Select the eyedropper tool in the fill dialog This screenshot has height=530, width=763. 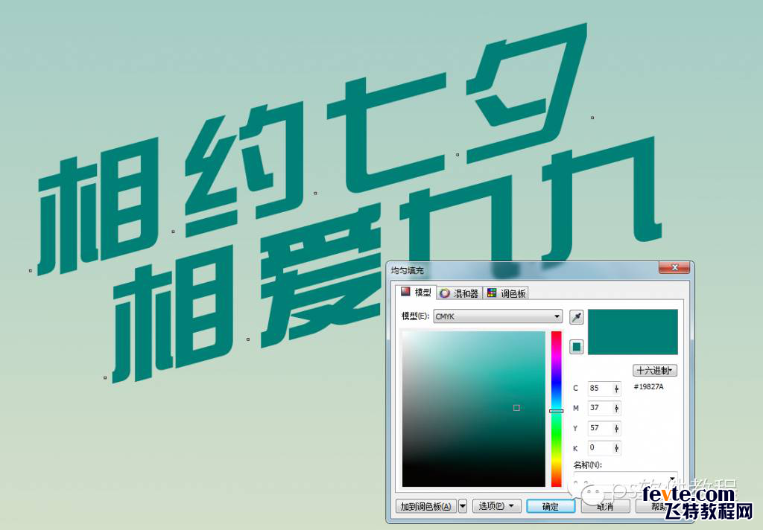point(576,318)
